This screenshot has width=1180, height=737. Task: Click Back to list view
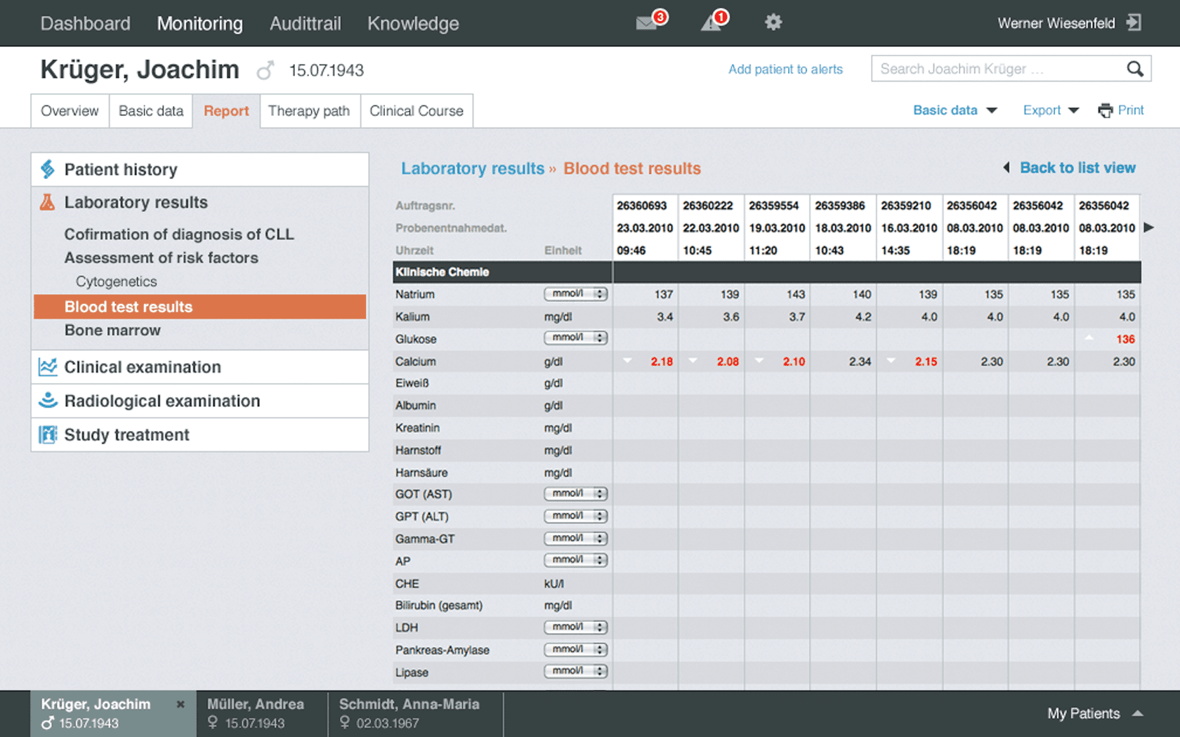coord(1077,168)
